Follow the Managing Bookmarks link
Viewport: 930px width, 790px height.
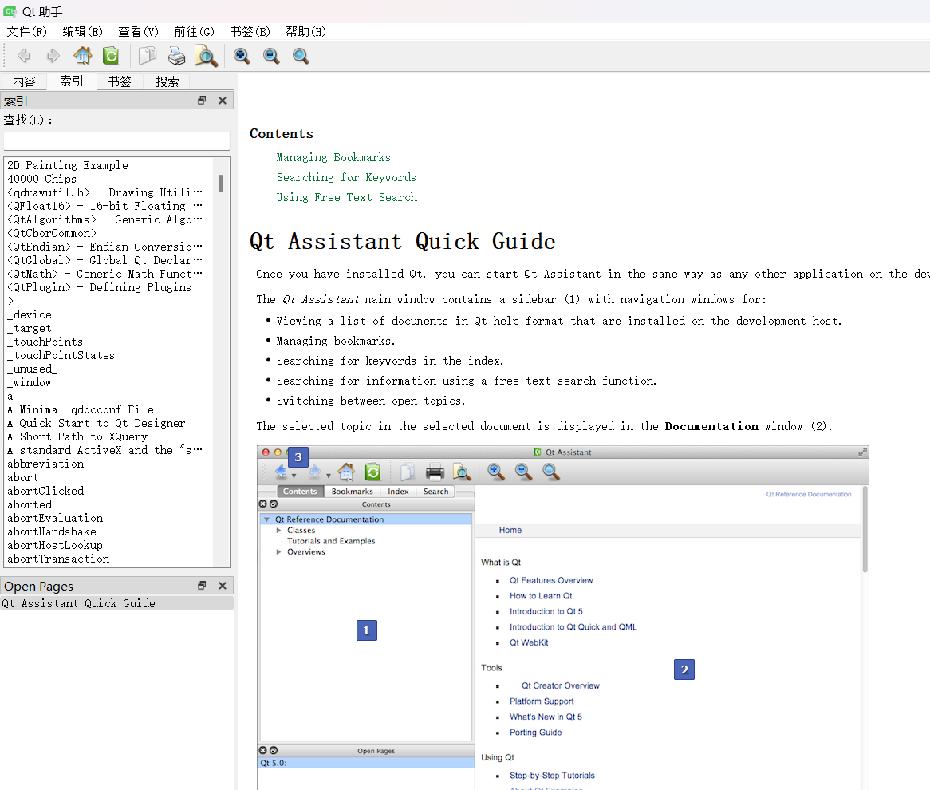pyautogui.click(x=333, y=157)
